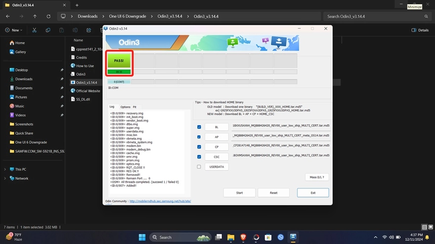Go back in File Explorer
This screenshot has width=435, height=244.
(x=8, y=16)
